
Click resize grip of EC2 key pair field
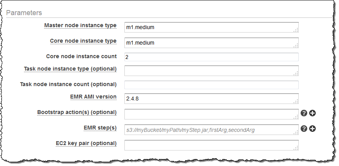click(296, 147)
